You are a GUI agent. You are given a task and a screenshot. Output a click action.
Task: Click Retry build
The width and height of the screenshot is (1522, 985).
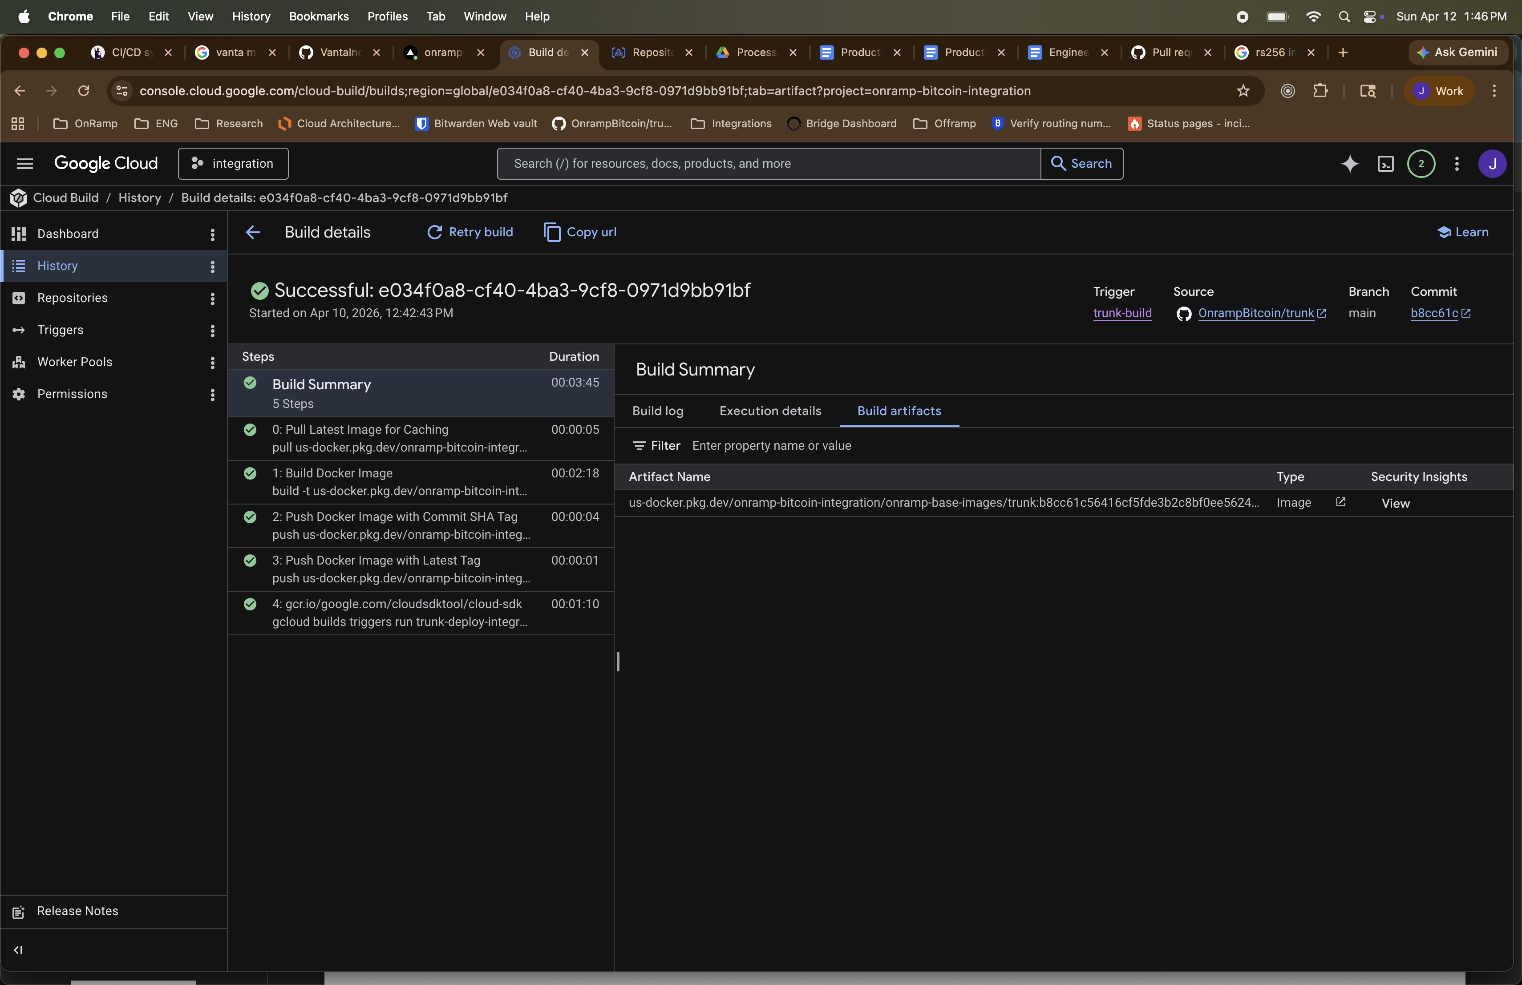(x=470, y=232)
